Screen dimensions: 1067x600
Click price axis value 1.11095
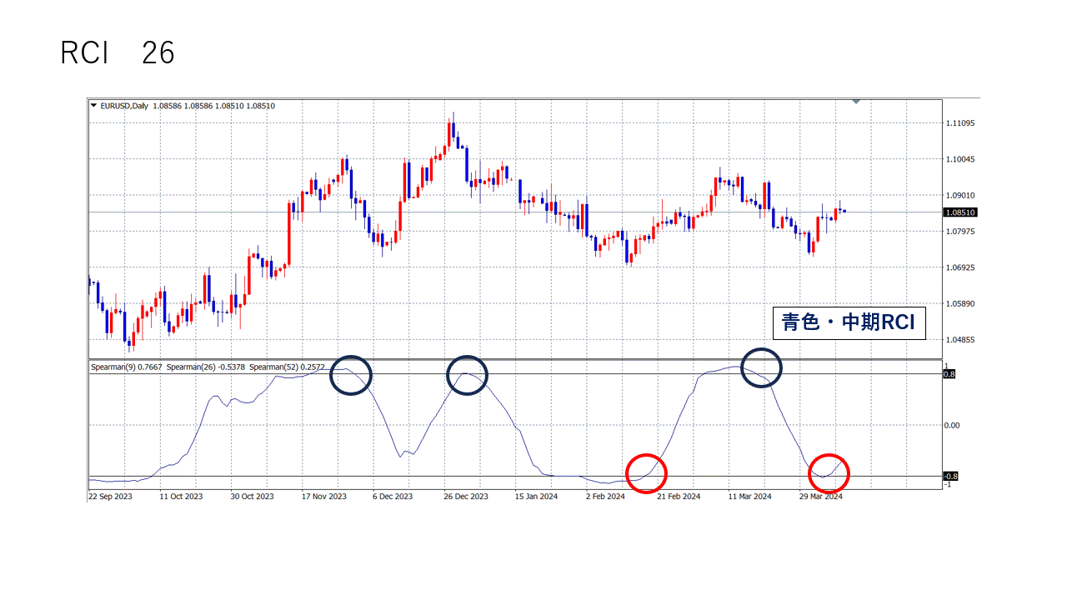coord(961,123)
